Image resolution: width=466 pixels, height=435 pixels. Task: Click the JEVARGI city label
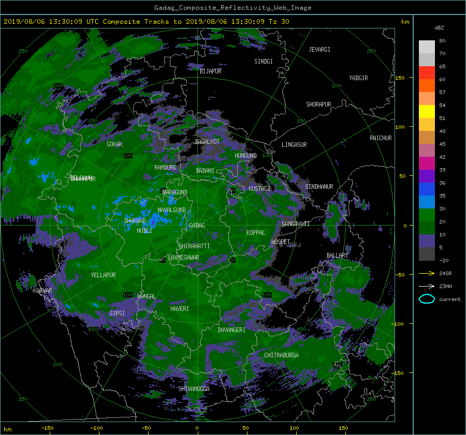(319, 50)
